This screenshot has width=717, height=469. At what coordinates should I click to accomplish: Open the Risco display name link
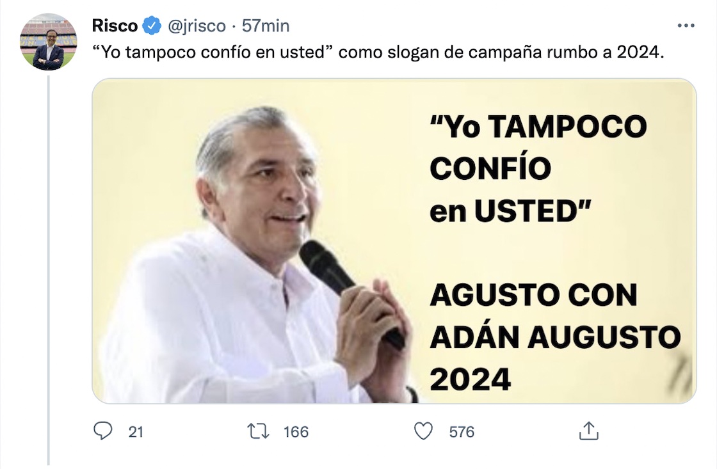[x=115, y=26]
